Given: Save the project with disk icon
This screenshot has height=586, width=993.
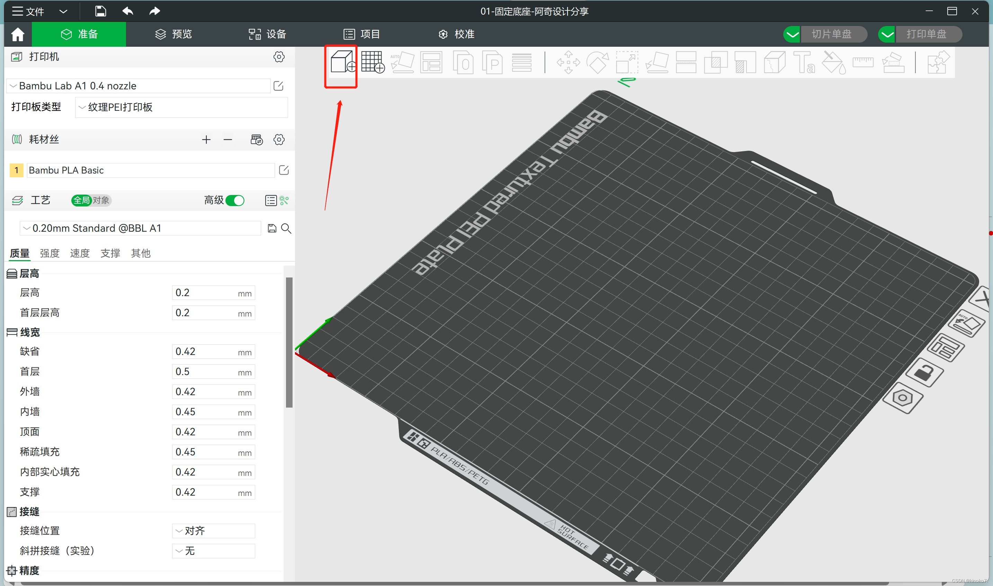Looking at the screenshot, I should click(x=101, y=11).
